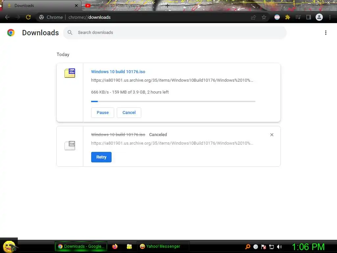
Task: Click the active download's archive.org URL
Action: [172, 80]
